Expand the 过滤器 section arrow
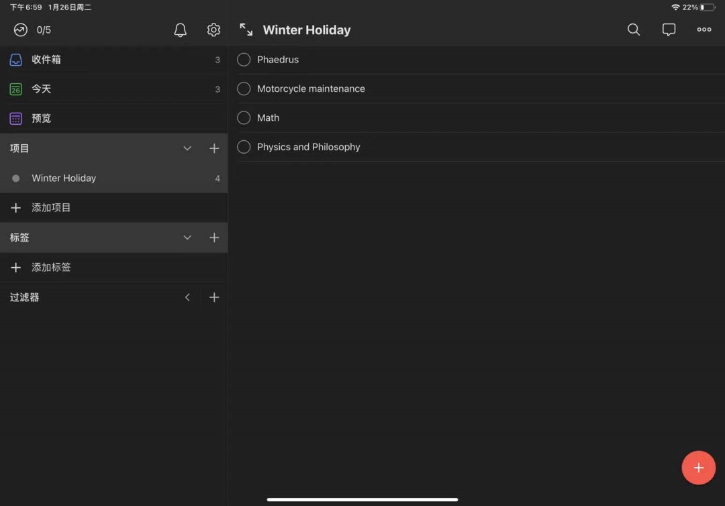 tap(187, 297)
